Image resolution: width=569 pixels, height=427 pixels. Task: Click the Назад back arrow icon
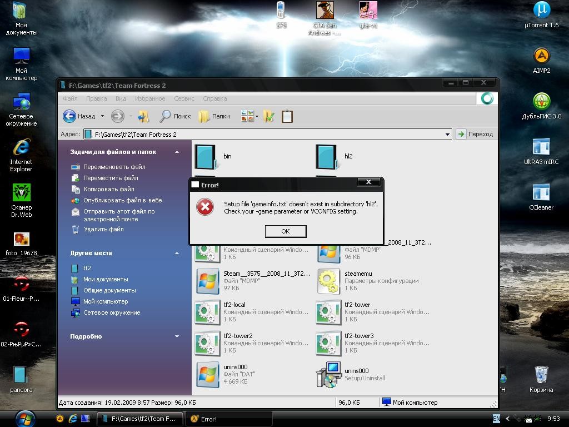[x=69, y=116]
